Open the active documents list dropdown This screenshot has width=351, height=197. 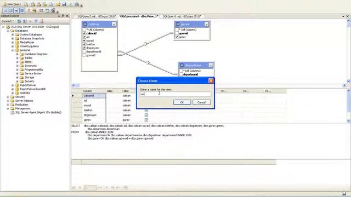pyautogui.click(x=343, y=16)
